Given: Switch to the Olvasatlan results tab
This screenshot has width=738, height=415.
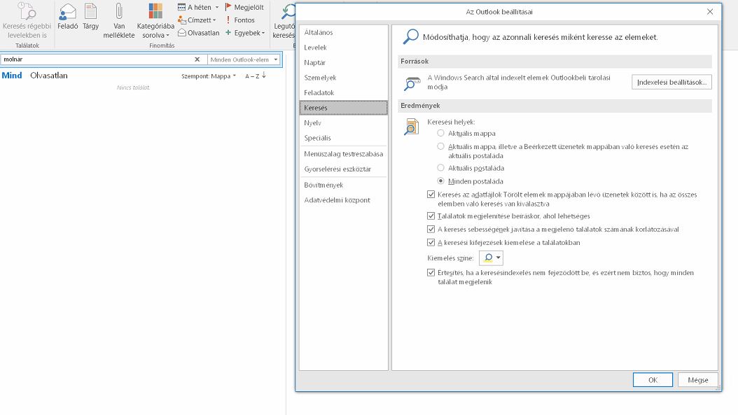Looking at the screenshot, I should click(x=48, y=76).
